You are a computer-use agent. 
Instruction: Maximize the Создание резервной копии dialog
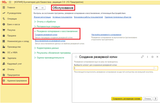point(152,57)
